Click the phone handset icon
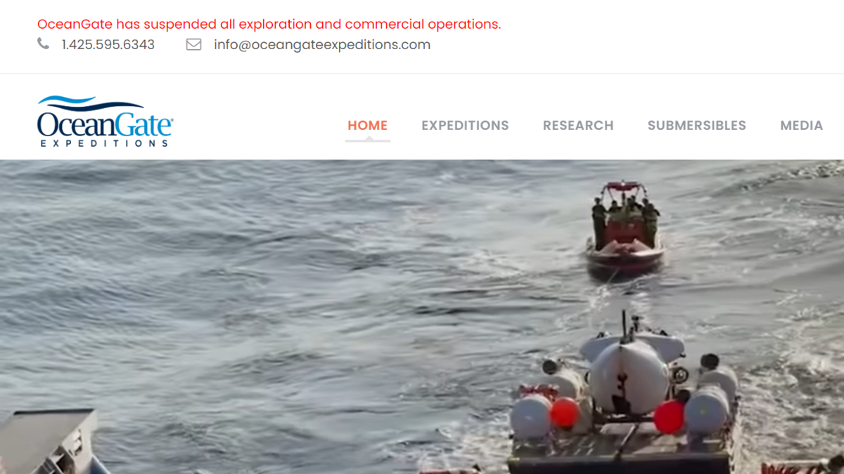The height and width of the screenshot is (474, 844). [44, 44]
